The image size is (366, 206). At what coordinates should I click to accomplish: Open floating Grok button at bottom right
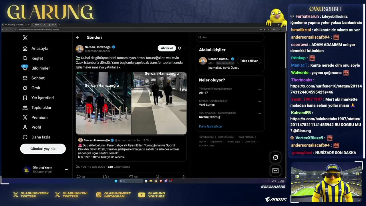pyautogui.click(x=276, y=157)
